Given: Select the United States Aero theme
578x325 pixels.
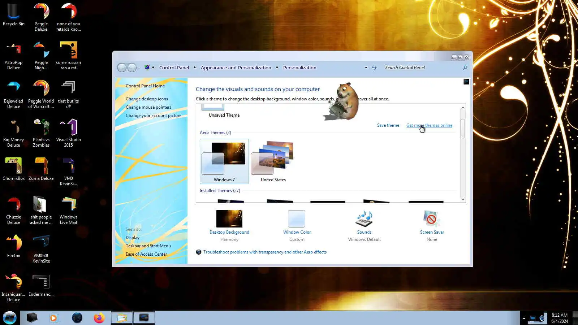Looking at the screenshot, I should pyautogui.click(x=273, y=161).
